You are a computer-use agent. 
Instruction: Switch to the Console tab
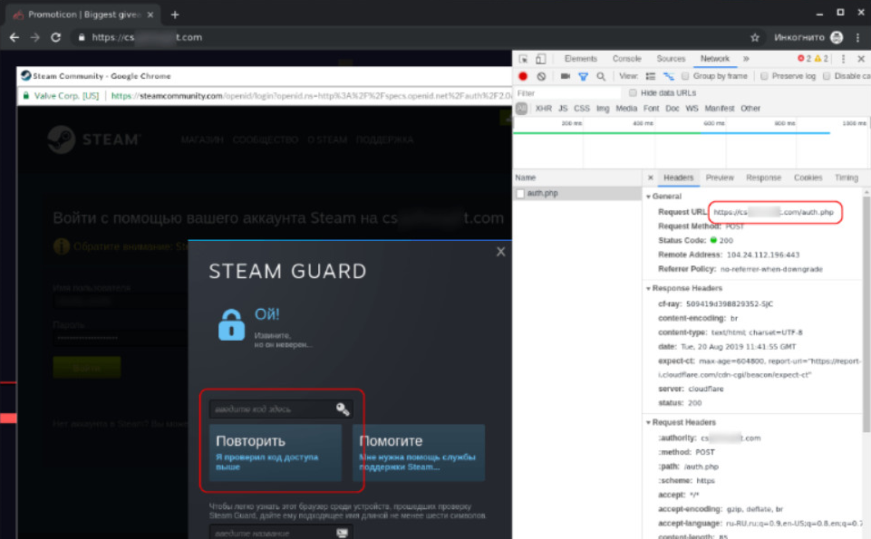click(x=626, y=58)
